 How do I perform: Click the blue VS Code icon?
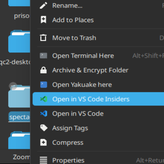pos(44,114)
